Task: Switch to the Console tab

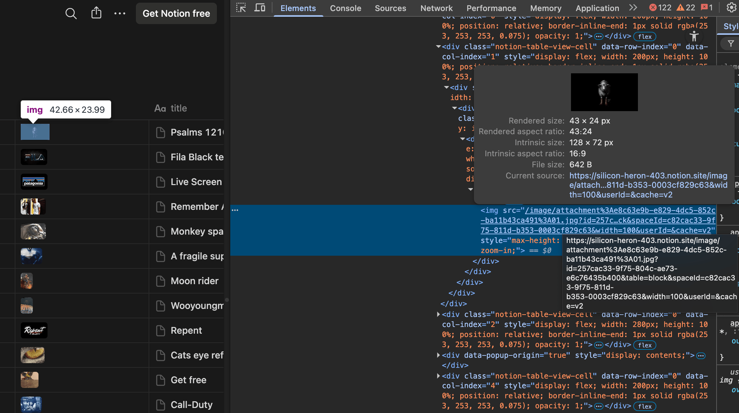Action: [345, 8]
